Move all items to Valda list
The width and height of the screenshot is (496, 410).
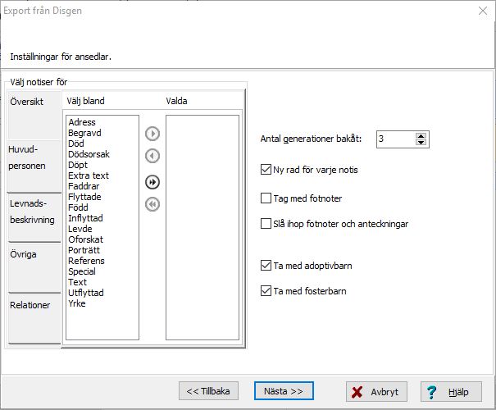pos(152,182)
